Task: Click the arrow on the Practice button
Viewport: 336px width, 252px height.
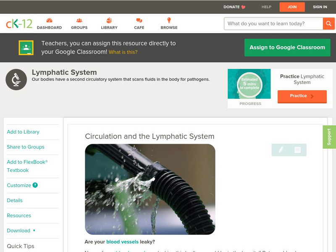Action: point(312,96)
